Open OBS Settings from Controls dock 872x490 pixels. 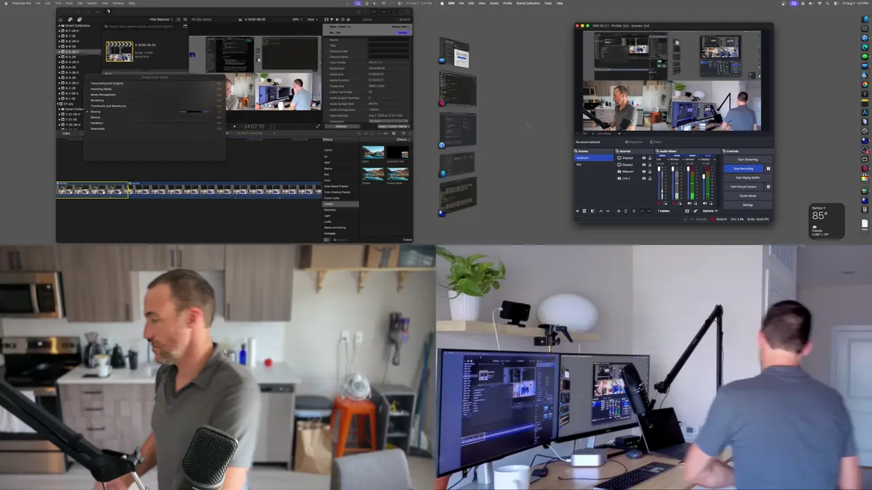[x=747, y=205]
